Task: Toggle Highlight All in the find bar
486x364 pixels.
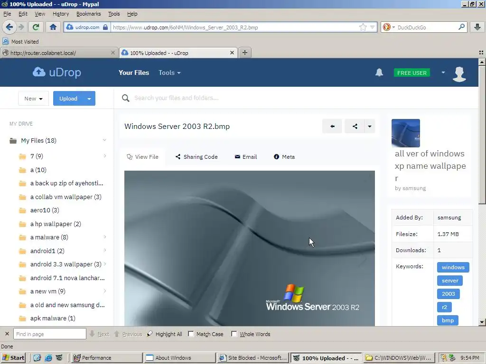Action: tap(165, 334)
